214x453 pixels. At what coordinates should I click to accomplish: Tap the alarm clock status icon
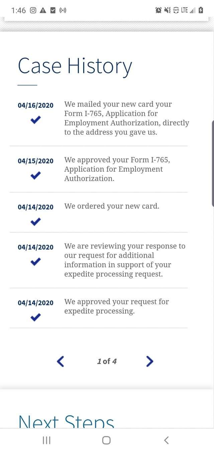pos(158,10)
